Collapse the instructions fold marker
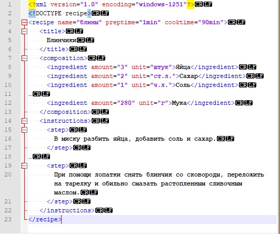The width and height of the screenshot is (280, 234). tap(24, 121)
